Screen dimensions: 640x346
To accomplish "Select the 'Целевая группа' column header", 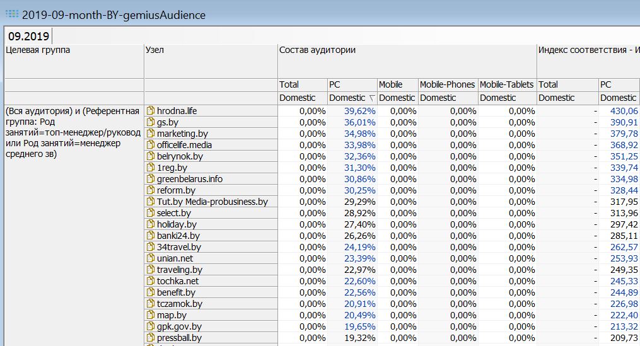I will [x=38, y=50].
